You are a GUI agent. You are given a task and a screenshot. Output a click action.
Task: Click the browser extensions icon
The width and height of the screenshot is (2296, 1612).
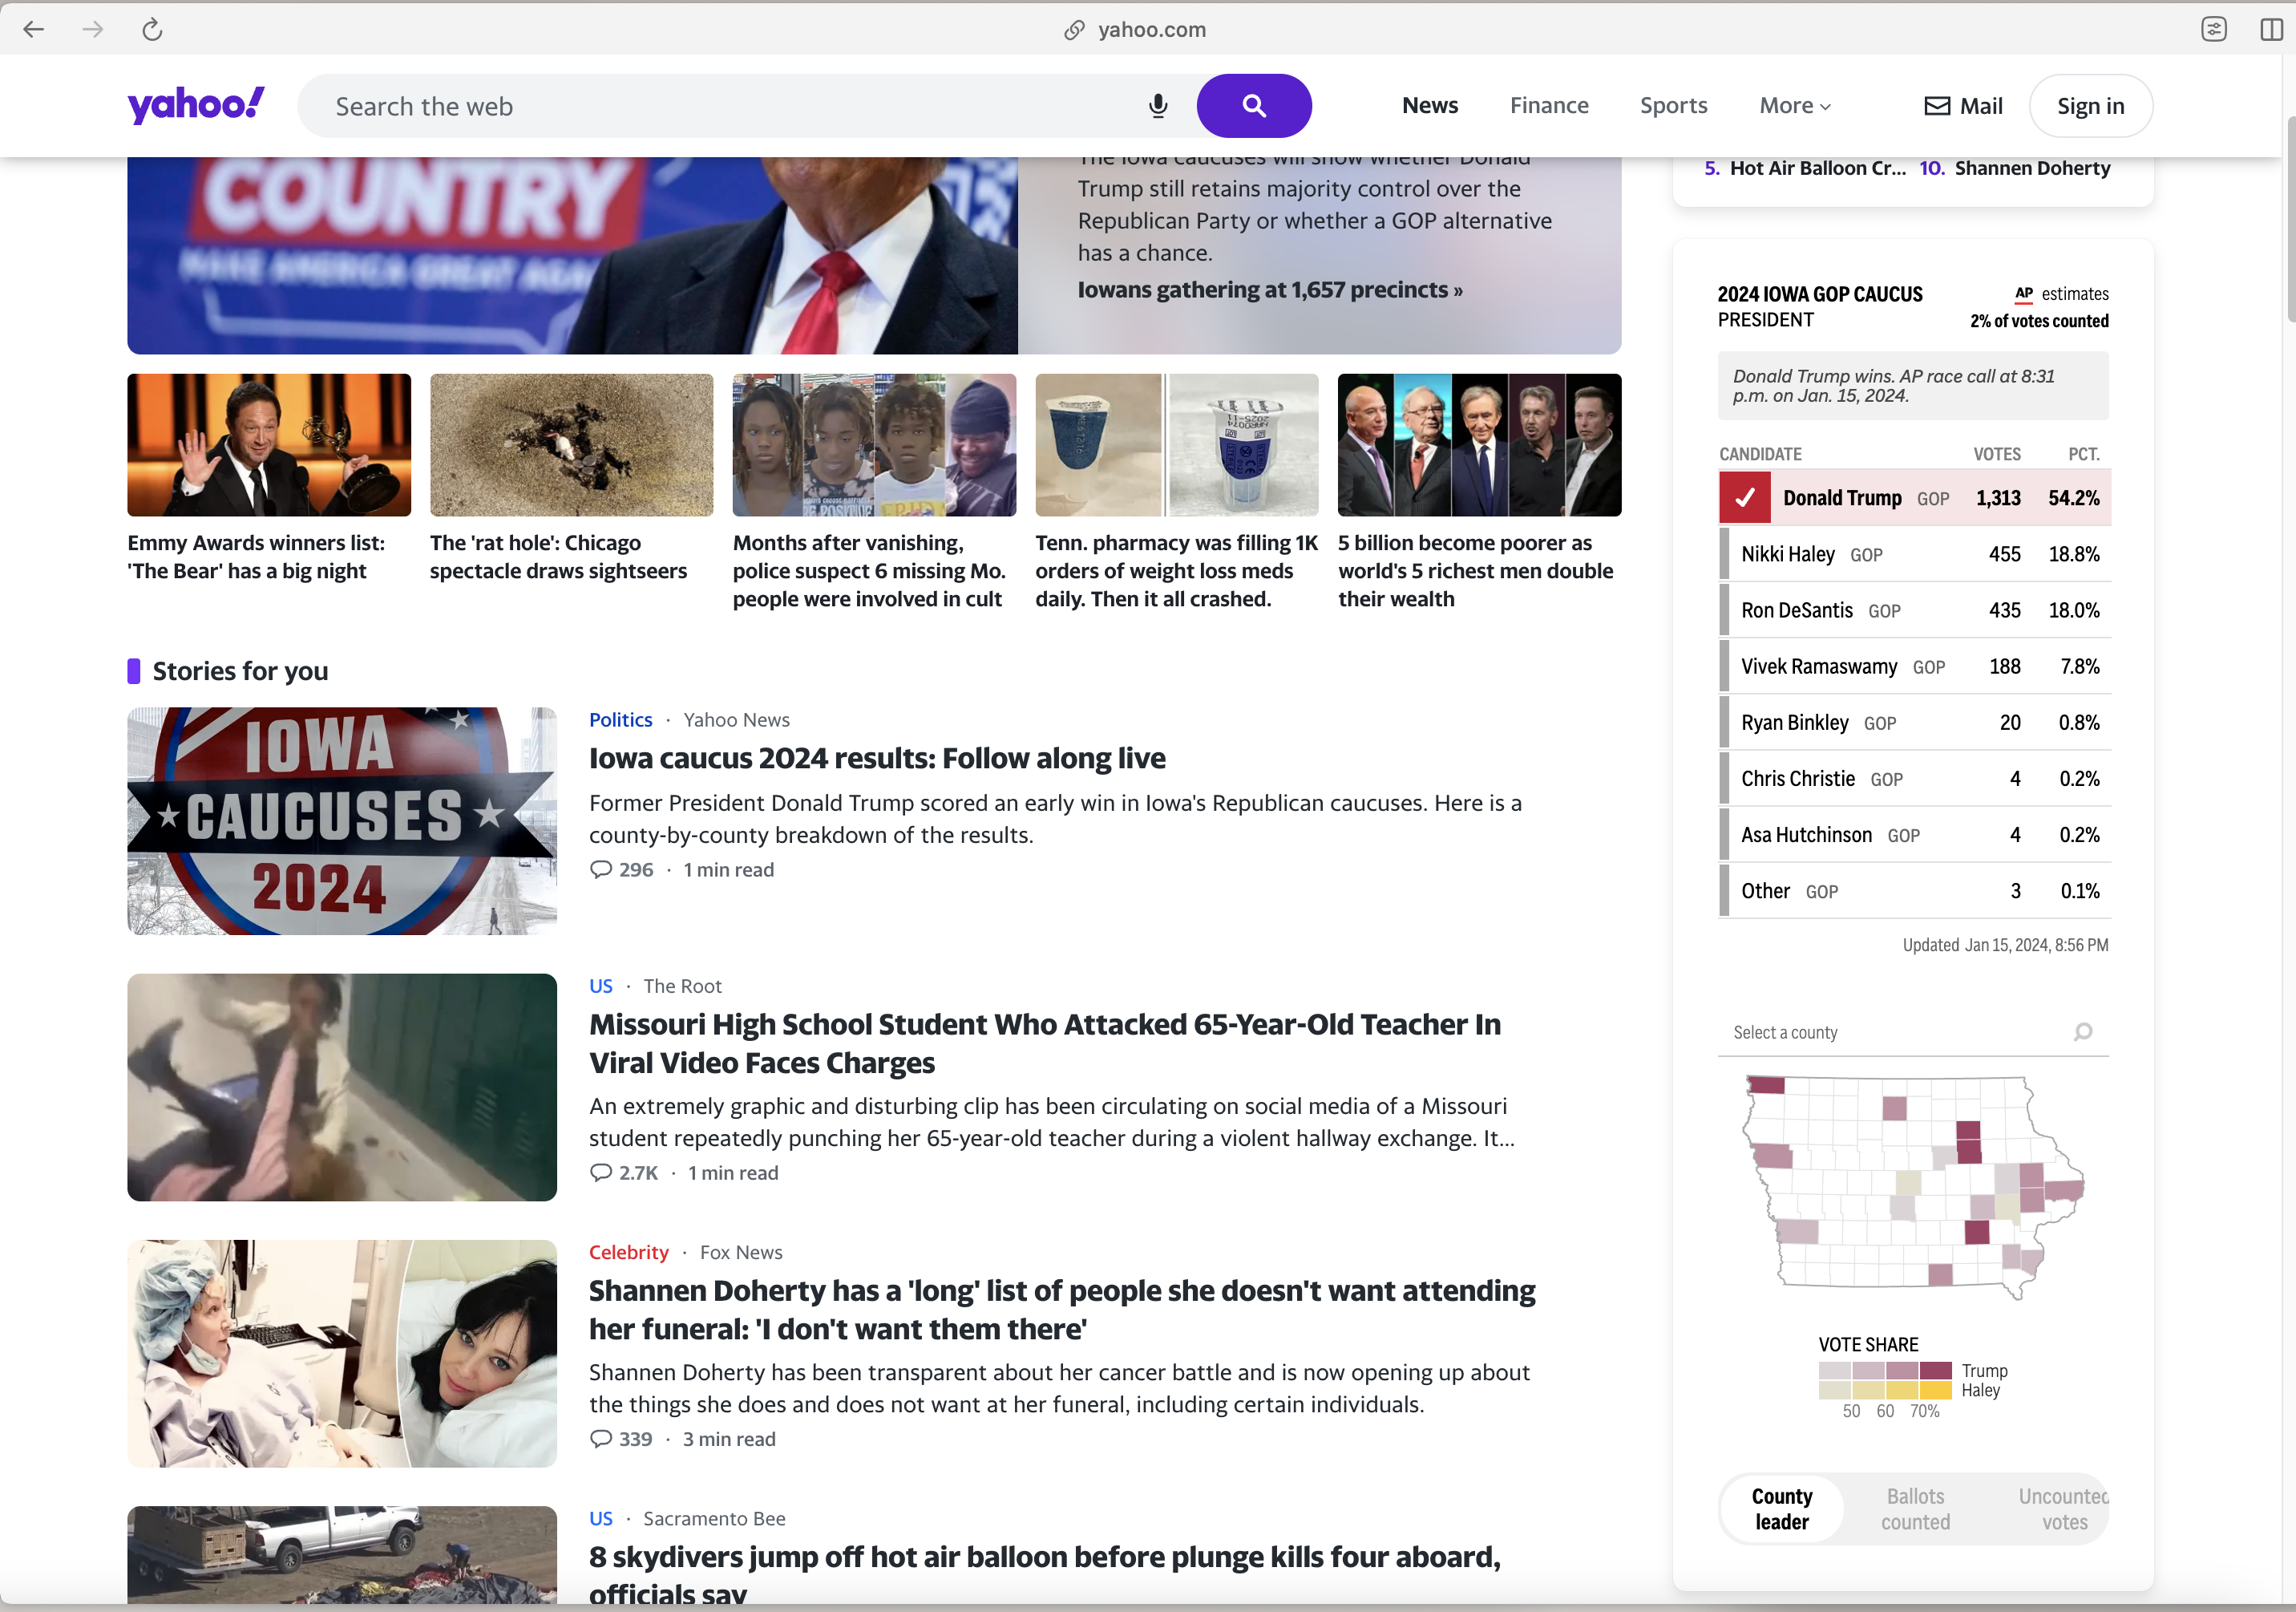(x=2216, y=28)
